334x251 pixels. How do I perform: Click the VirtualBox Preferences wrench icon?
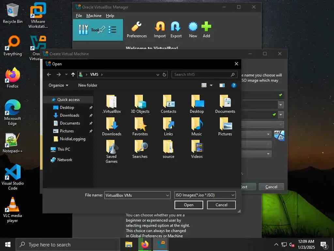137,30
